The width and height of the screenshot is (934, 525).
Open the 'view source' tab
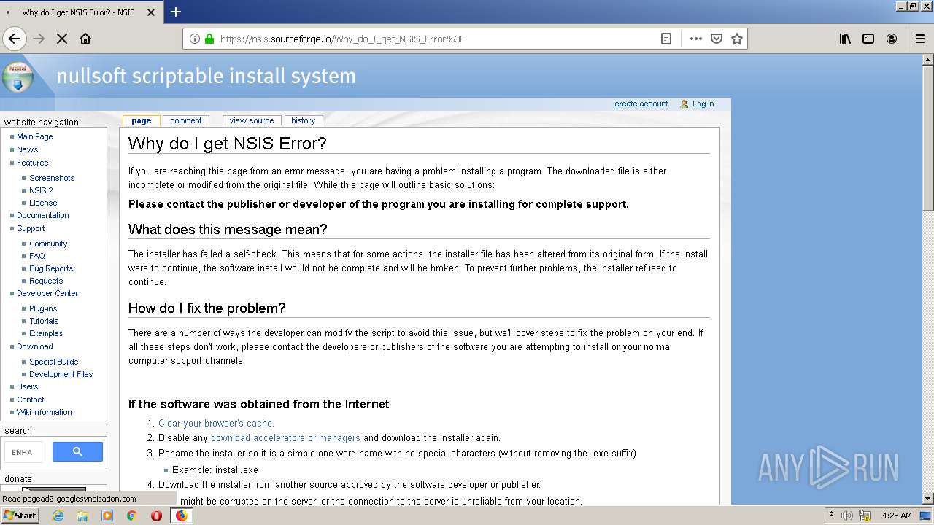coord(252,120)
